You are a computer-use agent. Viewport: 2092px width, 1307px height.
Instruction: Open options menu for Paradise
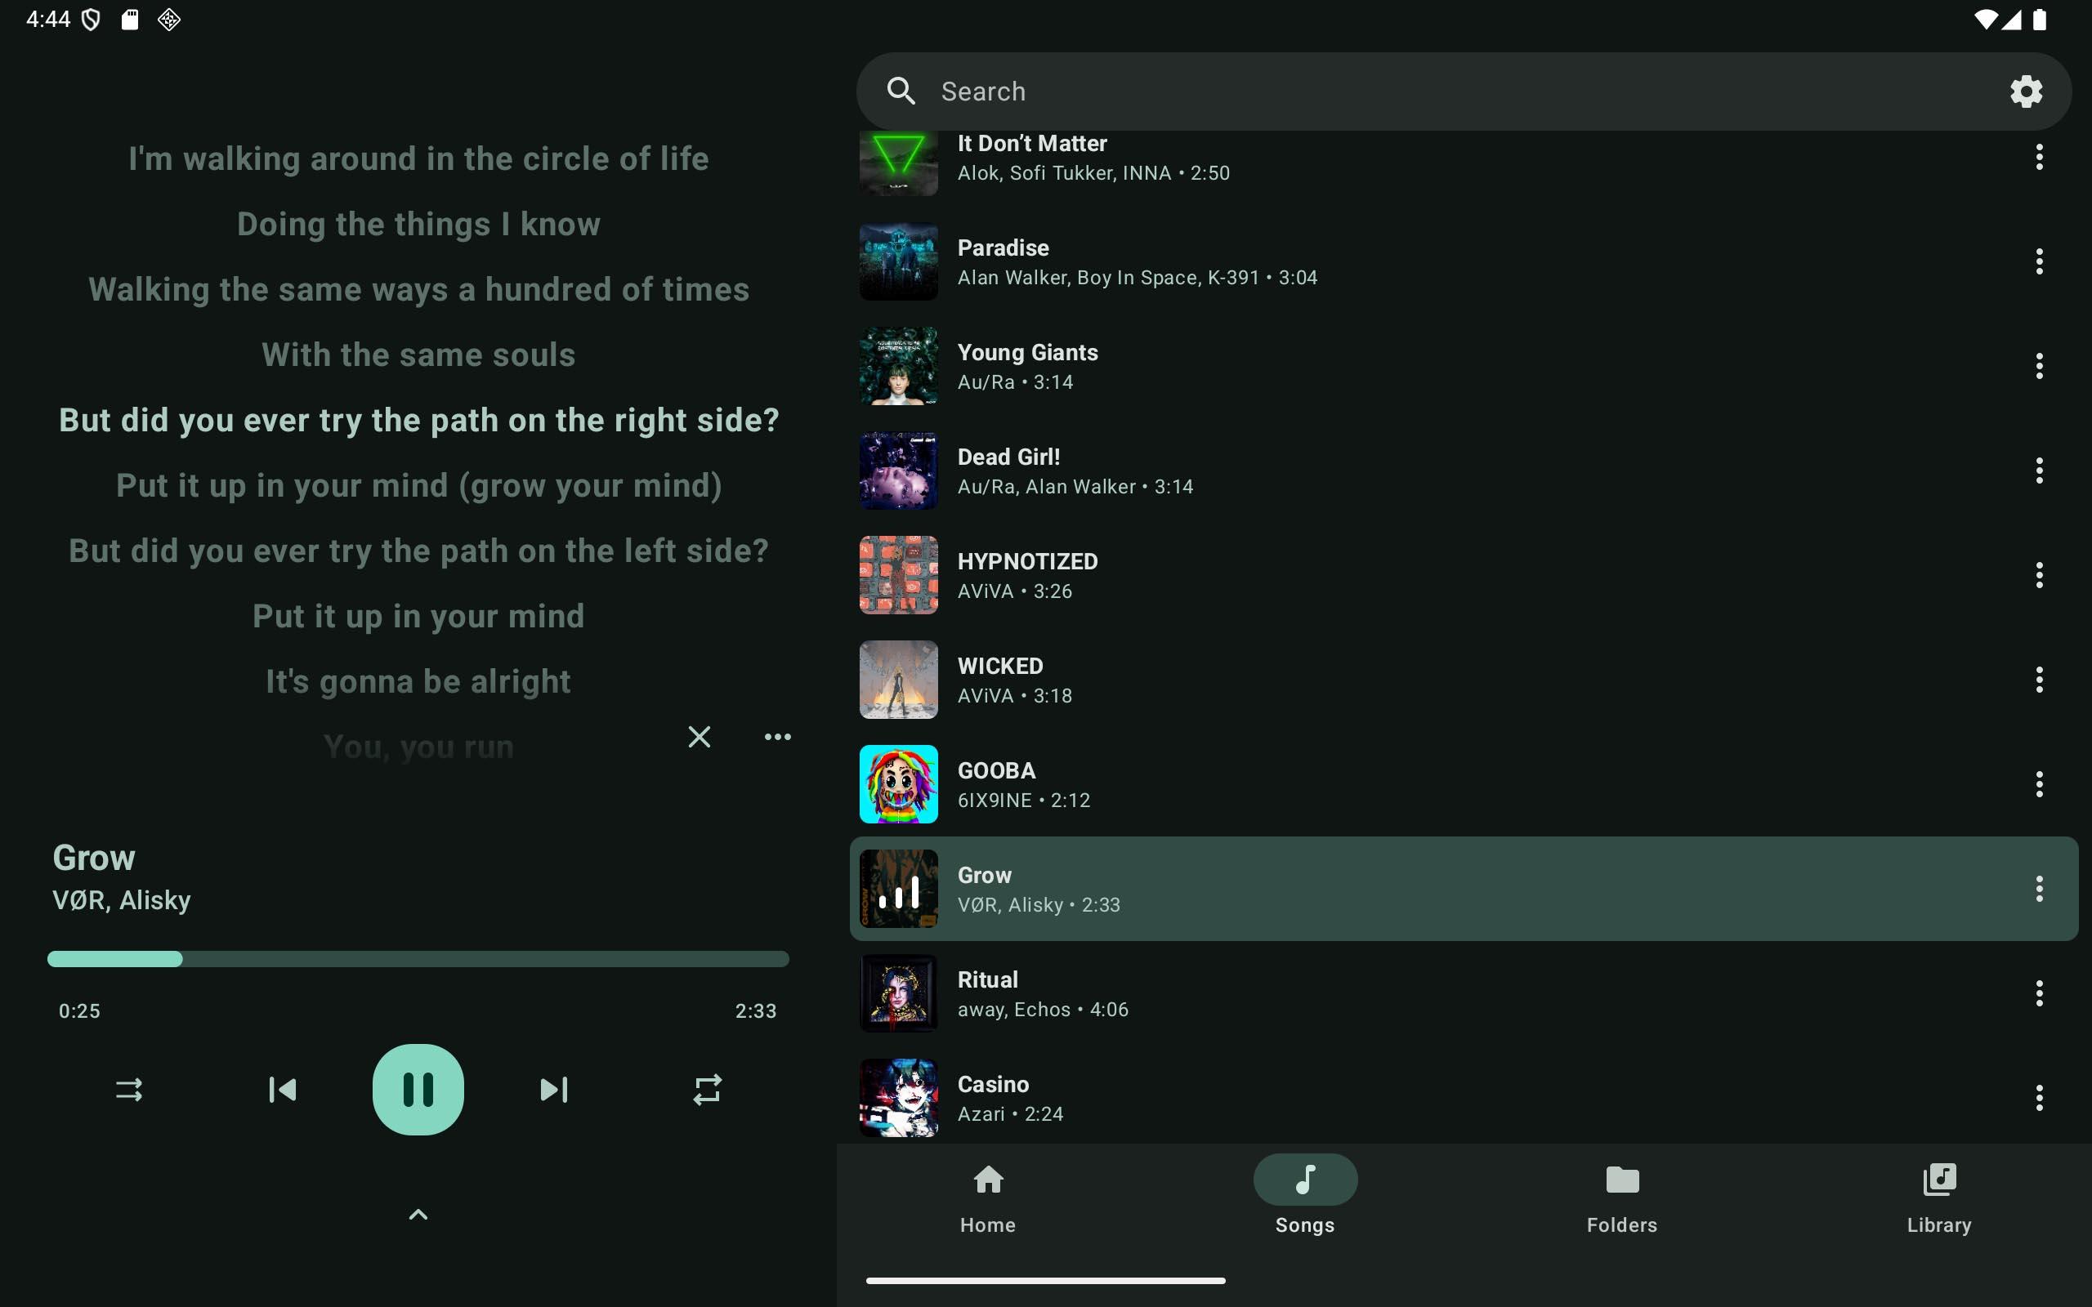2038,262
